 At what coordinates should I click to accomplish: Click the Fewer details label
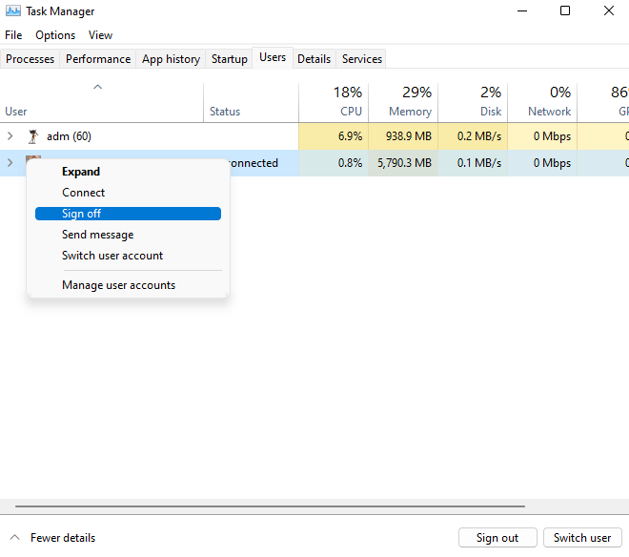(63, 538)
